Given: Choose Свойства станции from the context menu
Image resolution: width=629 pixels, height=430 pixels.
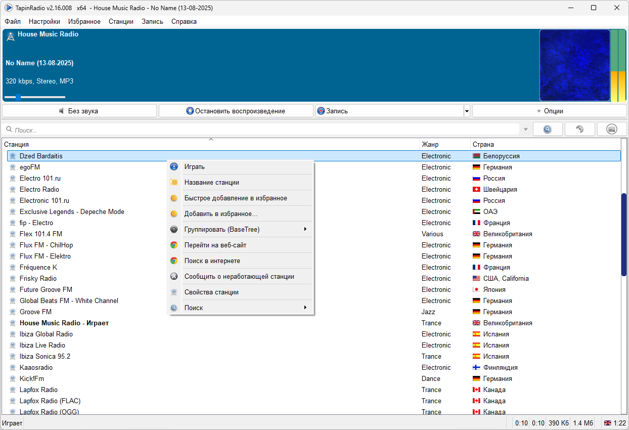Looking at the screenshot, I should [241, 292].
